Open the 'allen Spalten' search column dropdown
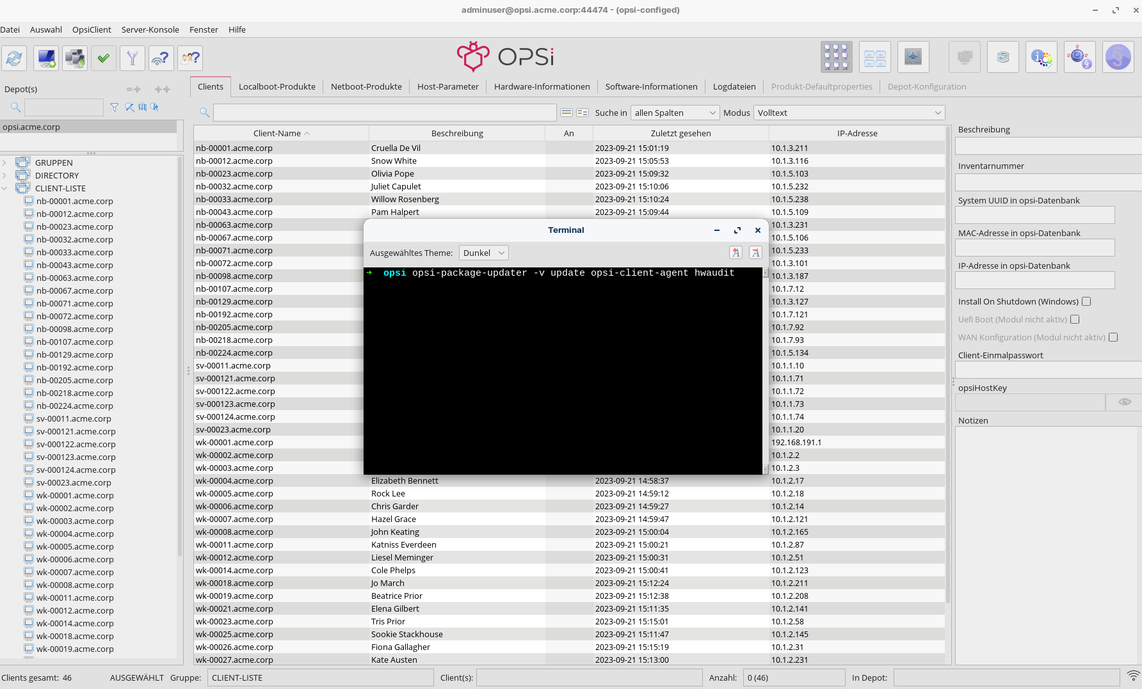This screenshot has height=689, width=1142. tap(675, 113)
